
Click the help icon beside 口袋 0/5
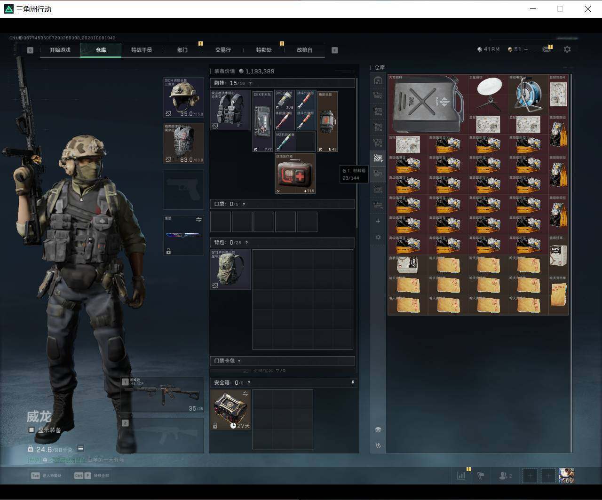pos(244,204)
